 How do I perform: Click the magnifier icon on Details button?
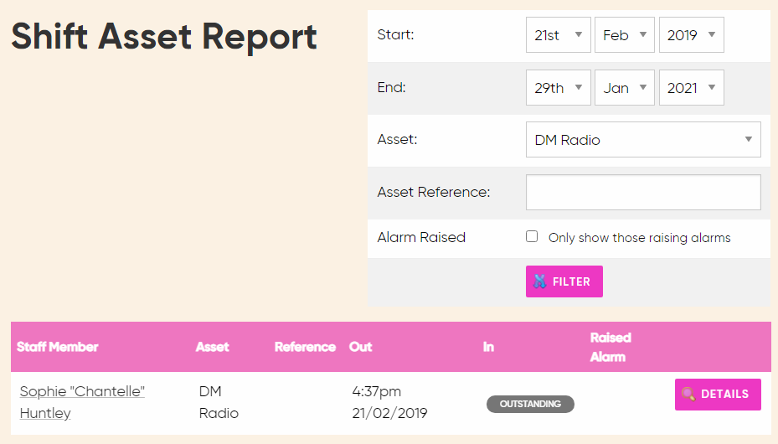coord(688,394)
